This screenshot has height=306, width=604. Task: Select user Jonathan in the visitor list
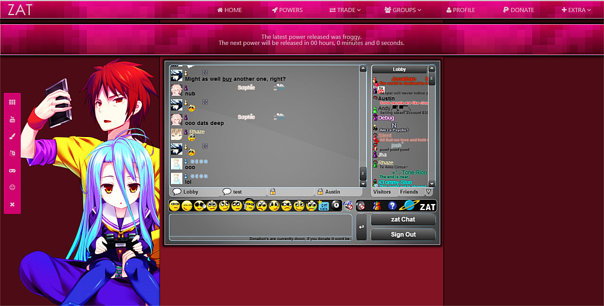click(x=403, y=79)
